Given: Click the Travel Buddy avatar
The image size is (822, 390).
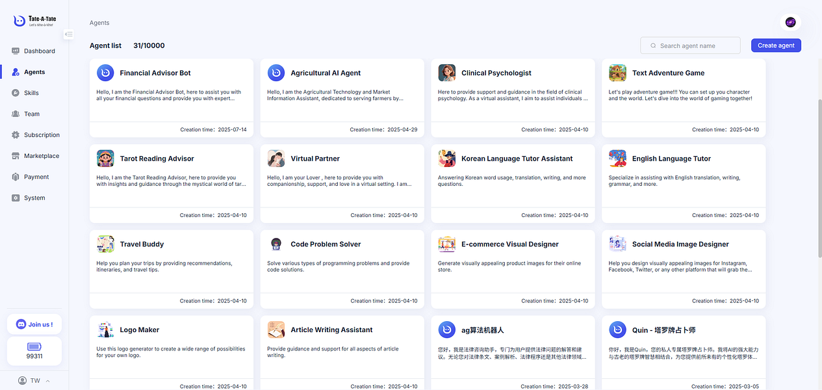Looking at the screenshot, I should (105, 244).
